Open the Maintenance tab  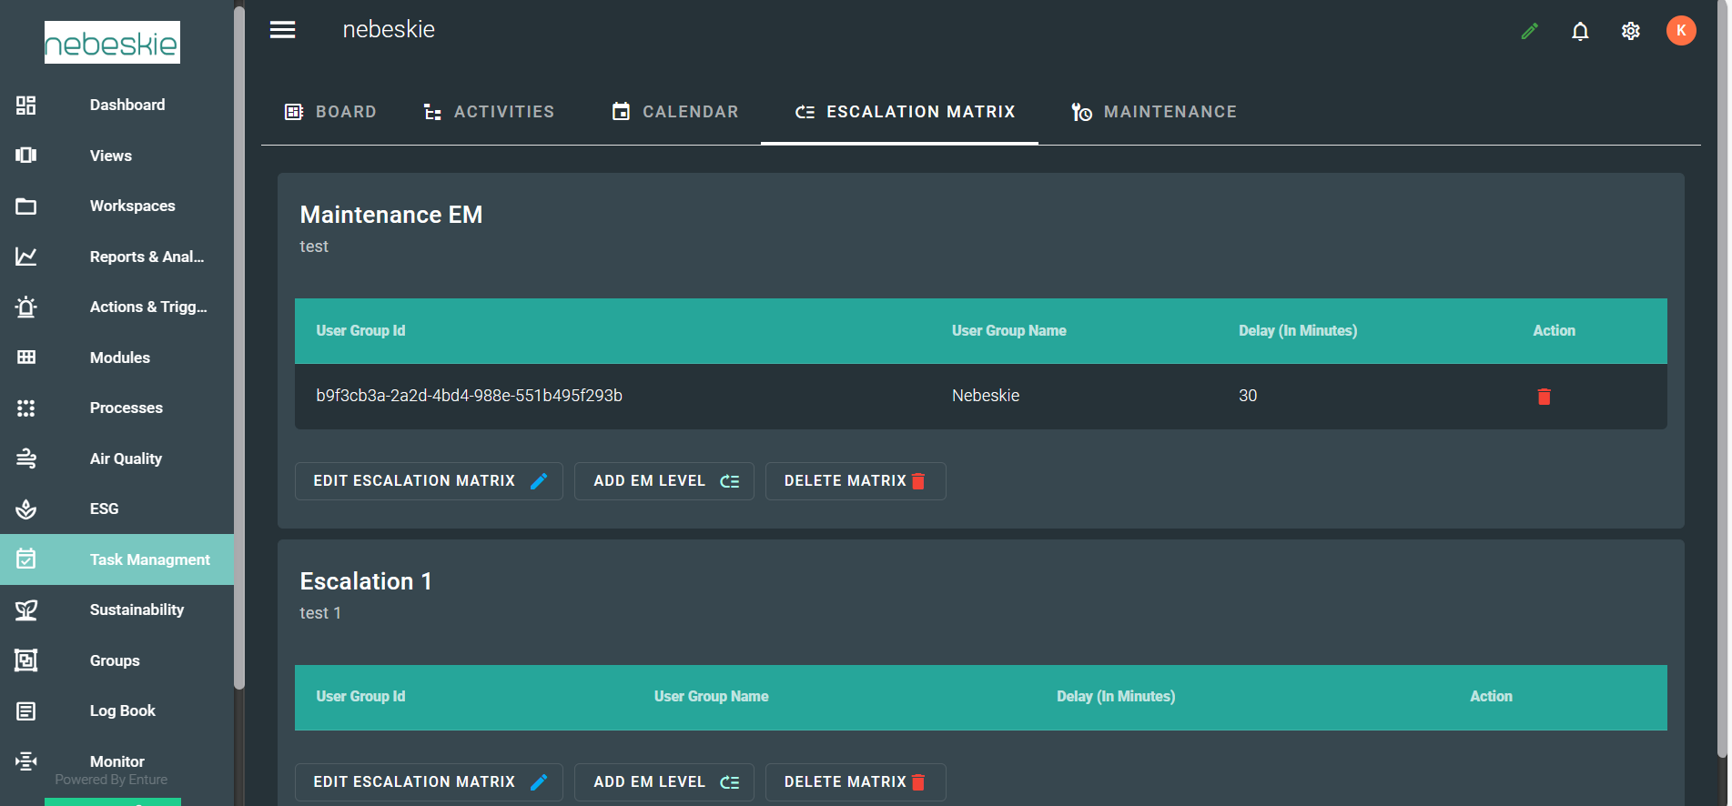pyautogui.click(x=1153, y=112)
